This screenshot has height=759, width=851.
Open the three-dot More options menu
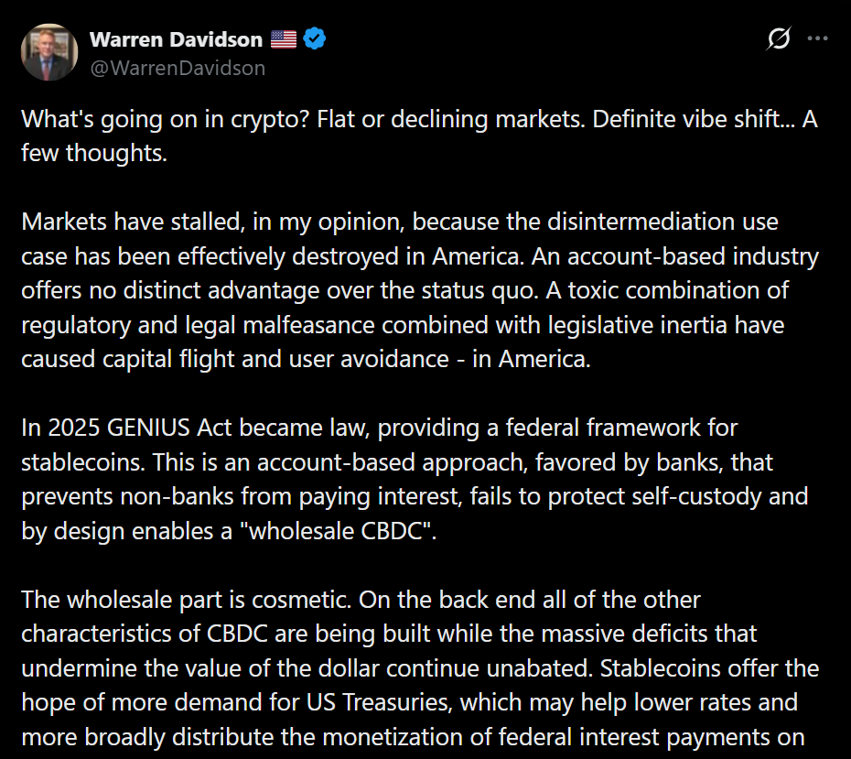point(818,39)
